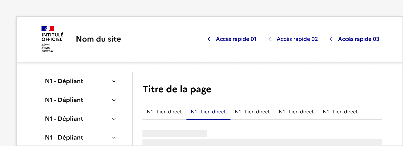403x146 pixels.
Task: Click the arrow icon beside Accès rapide 03
Action: click(332, 39)
